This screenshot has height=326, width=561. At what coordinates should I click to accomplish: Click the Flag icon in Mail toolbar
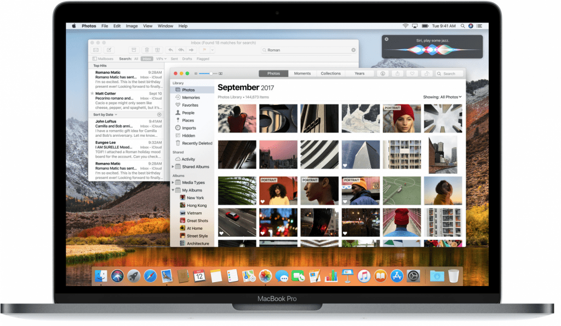[x=204, y=50]
